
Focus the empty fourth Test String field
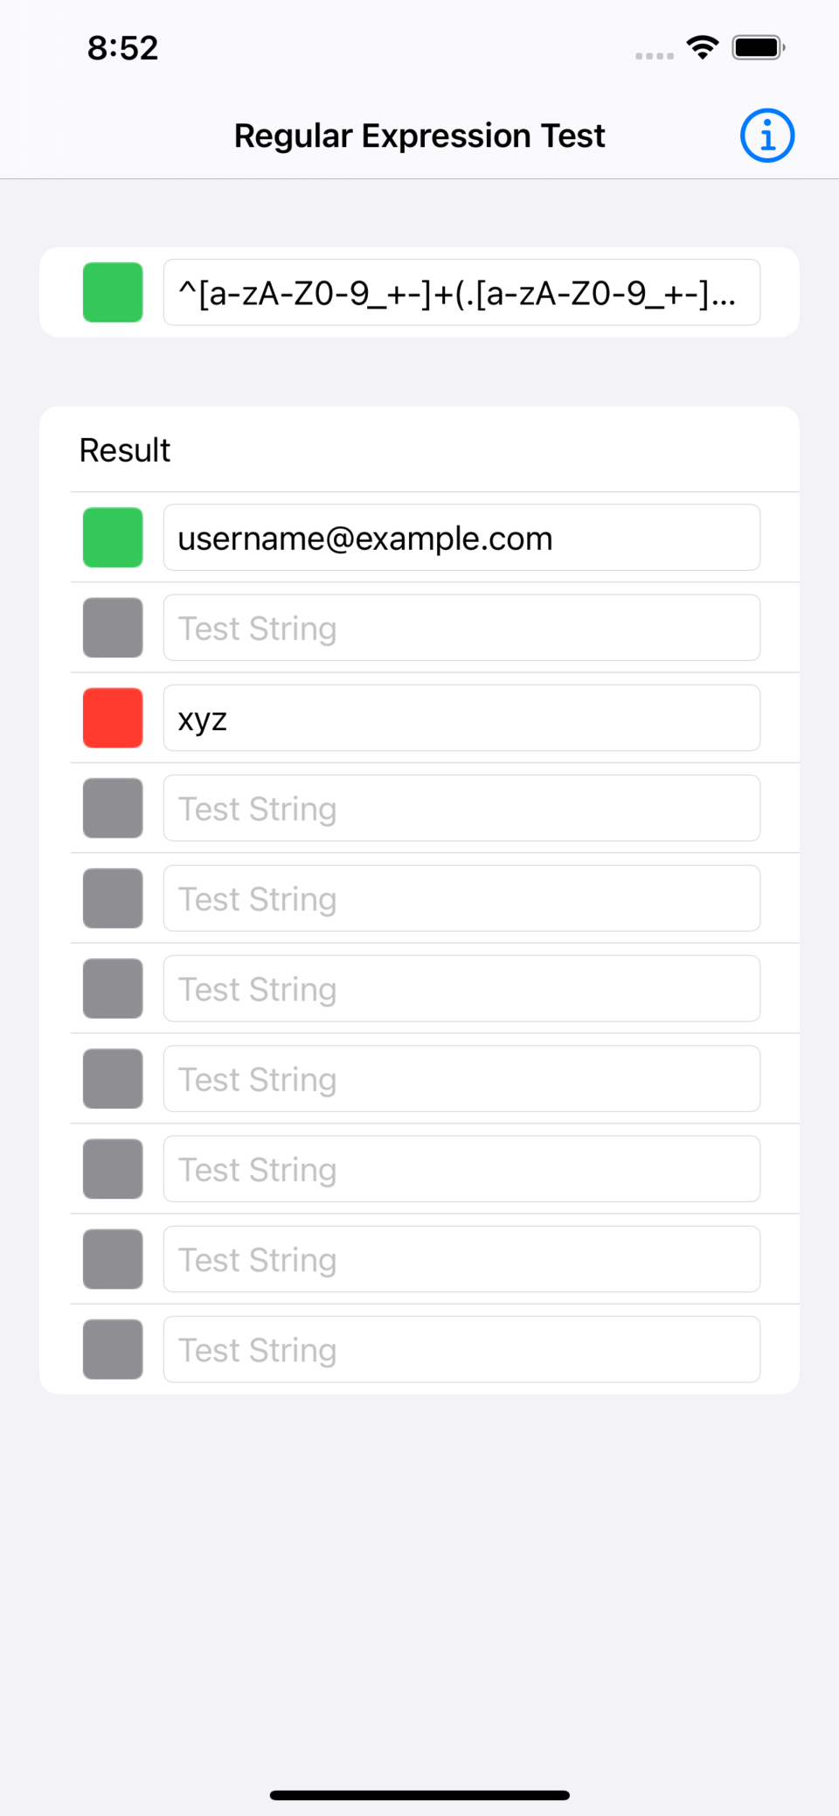(x=461, y=808)
